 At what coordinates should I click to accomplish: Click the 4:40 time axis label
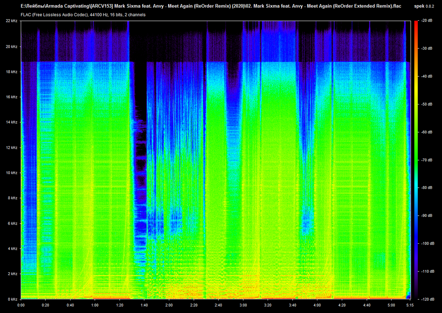367,305
